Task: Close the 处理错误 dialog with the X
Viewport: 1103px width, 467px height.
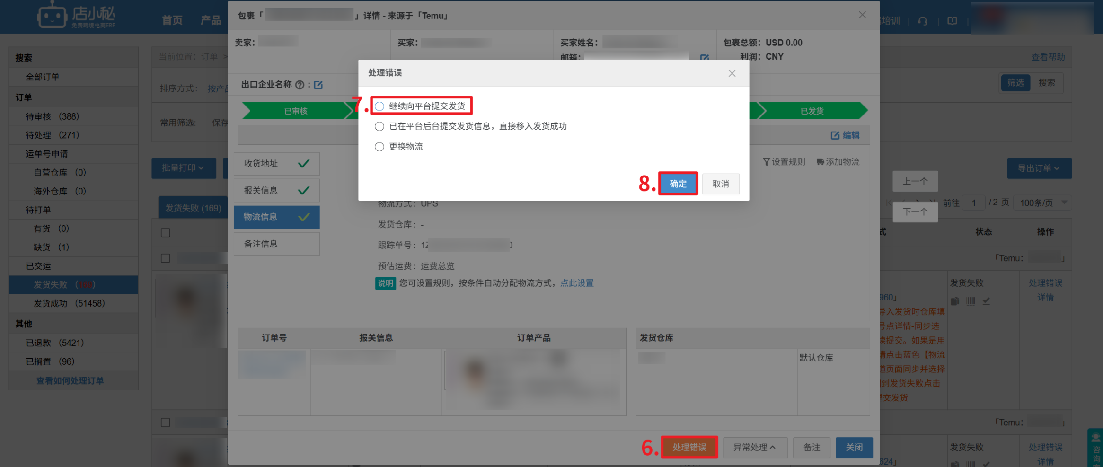Action: click(732, 73)
